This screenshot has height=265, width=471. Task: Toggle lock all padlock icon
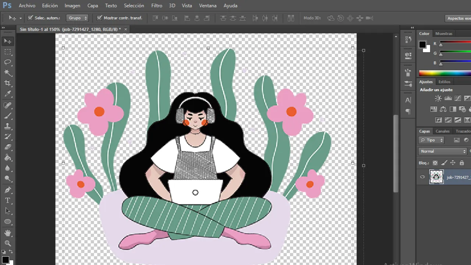pos(462,163)
